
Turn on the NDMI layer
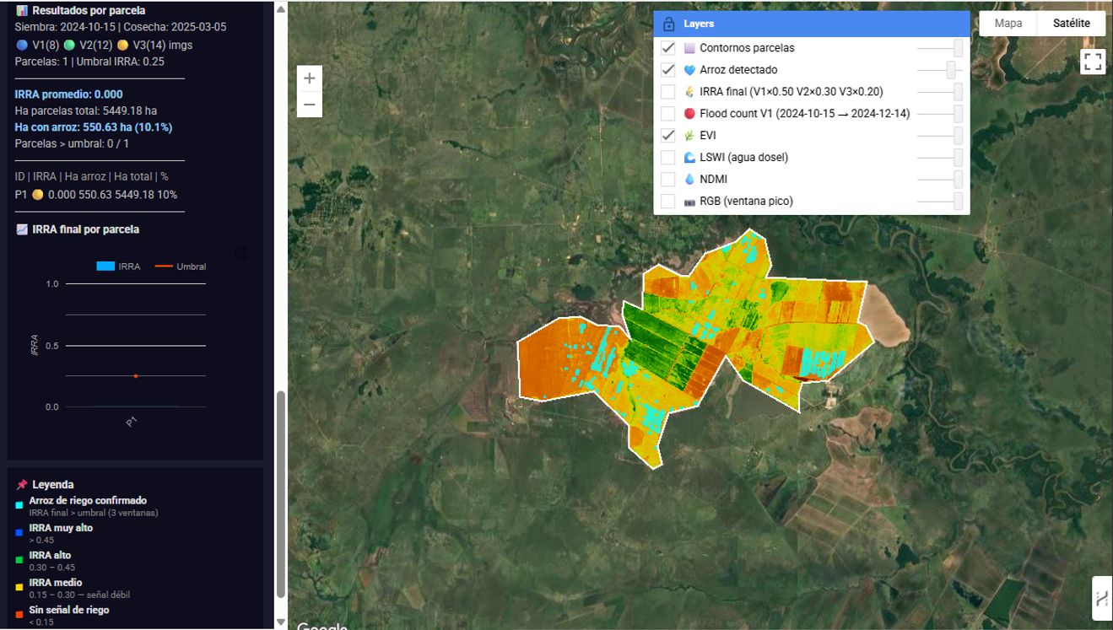click(x=667, y=180)
